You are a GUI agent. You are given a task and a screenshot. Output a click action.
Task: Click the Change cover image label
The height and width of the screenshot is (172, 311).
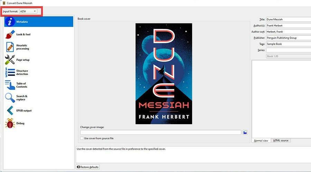tap(92, 127)
